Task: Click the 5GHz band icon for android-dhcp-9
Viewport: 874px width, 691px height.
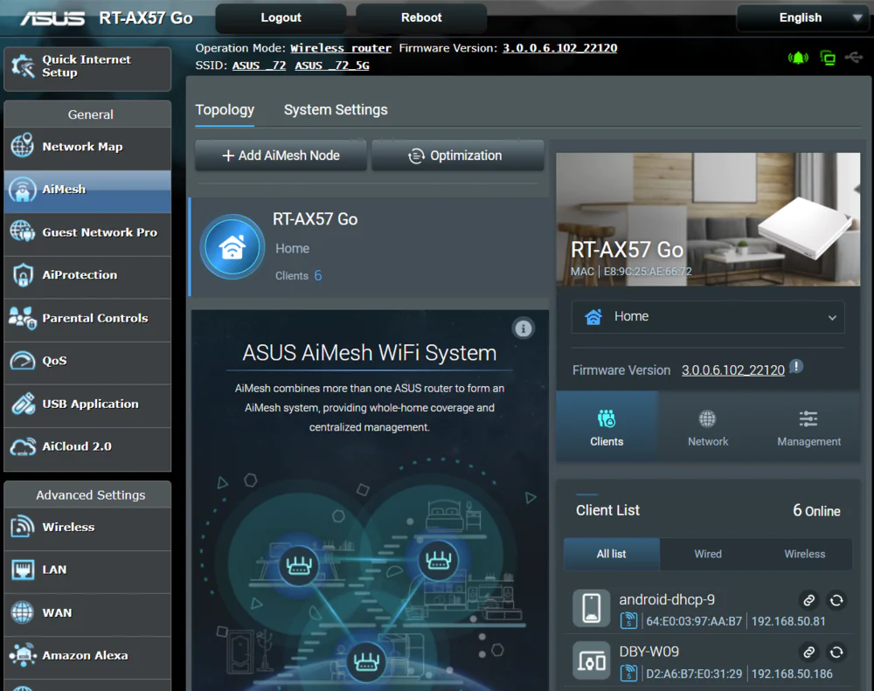Action: (628, 621)
